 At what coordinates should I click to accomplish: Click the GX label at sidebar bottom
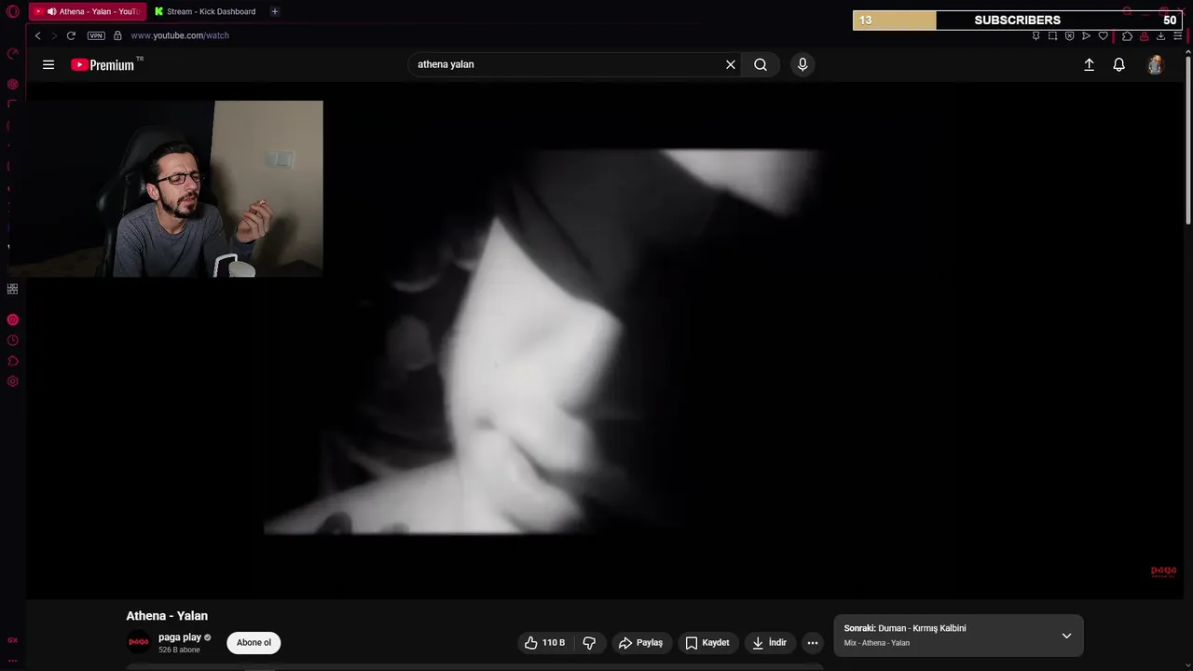click(x=12, y=640)
